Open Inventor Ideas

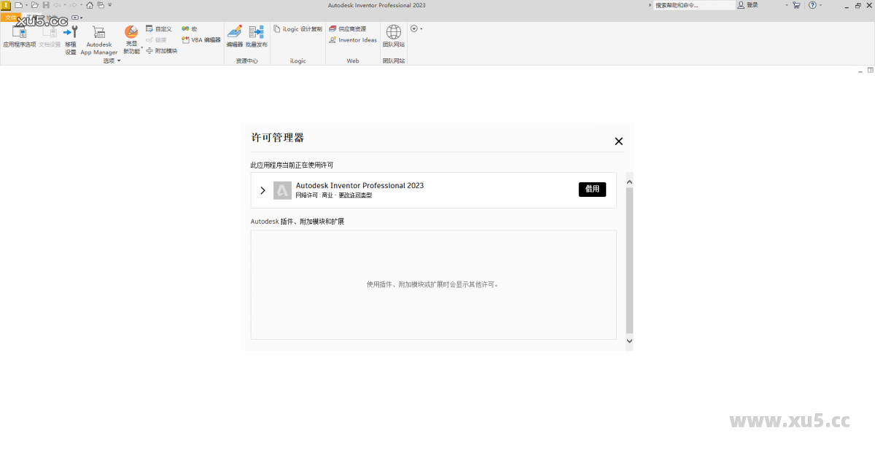[352, 40]
